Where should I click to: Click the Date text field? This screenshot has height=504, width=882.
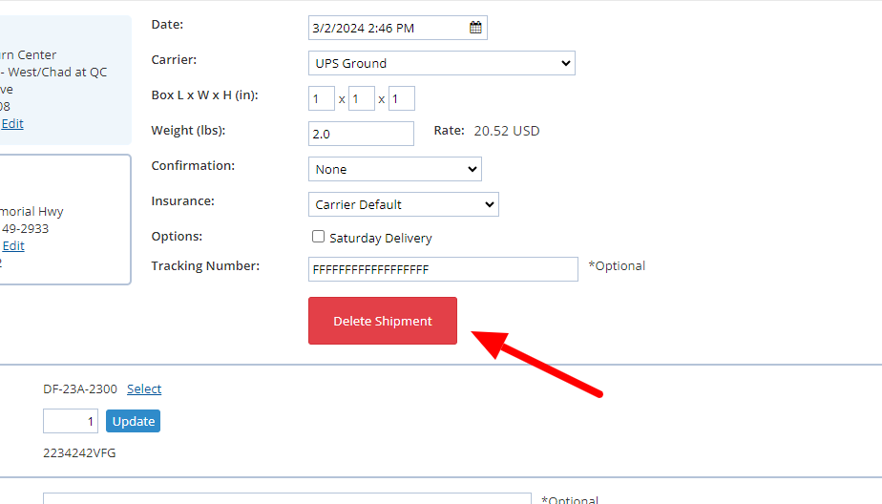tap(387, 28)
